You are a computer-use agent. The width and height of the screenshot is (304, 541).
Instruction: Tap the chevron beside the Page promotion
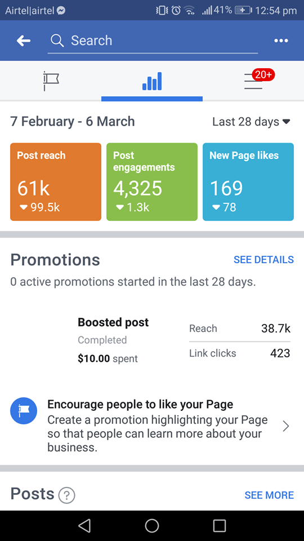(x=286, y=427)
